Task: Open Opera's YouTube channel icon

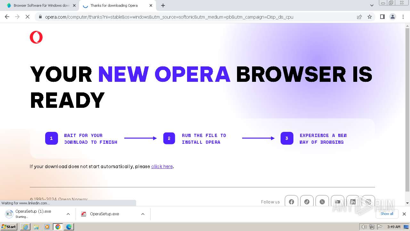Action: (338, 202)
